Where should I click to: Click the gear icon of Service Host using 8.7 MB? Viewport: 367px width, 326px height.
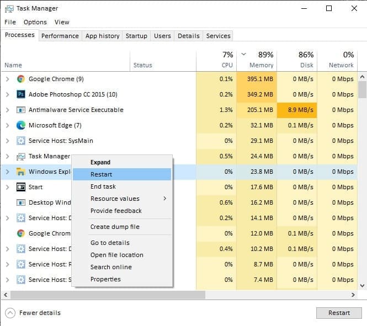point(21,264)
